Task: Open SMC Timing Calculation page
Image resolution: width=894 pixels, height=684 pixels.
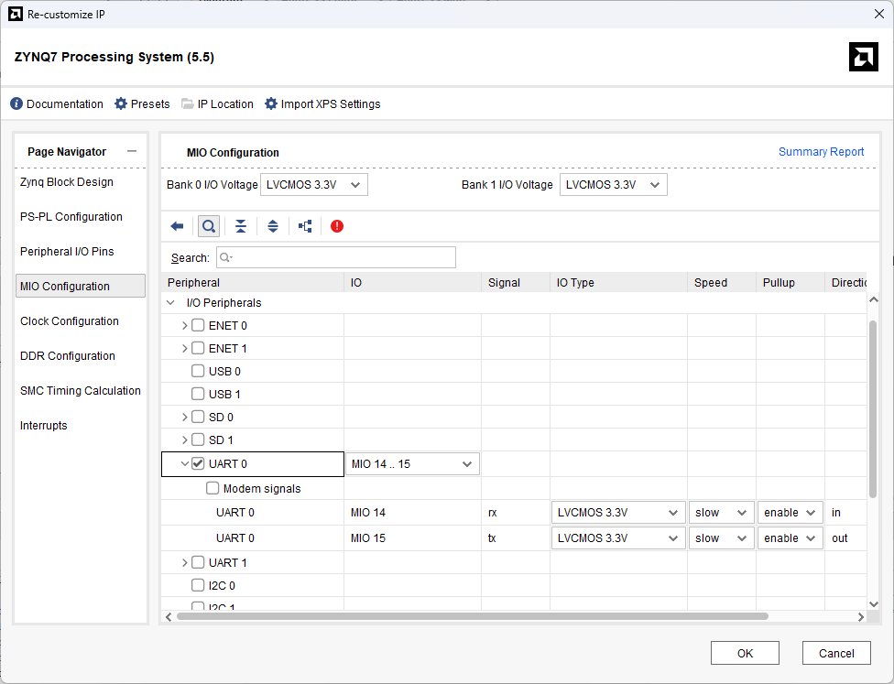Action: coord(81,390)
